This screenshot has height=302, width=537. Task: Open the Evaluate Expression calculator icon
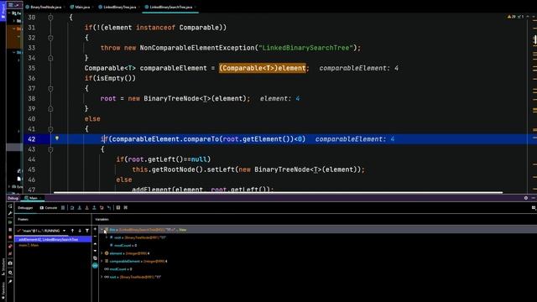(118, 207)
